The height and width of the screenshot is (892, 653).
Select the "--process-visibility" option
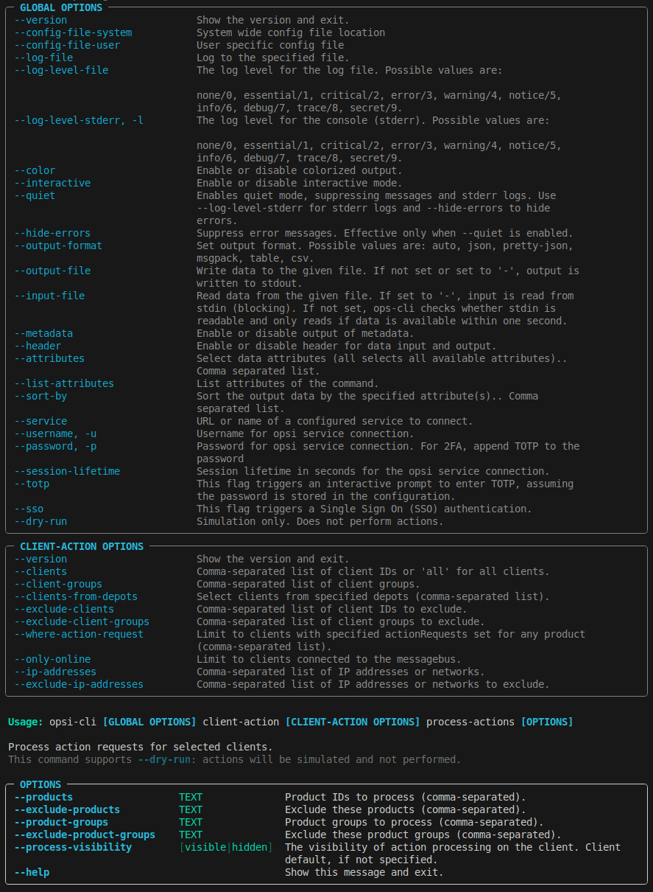(x=73, y=847)
